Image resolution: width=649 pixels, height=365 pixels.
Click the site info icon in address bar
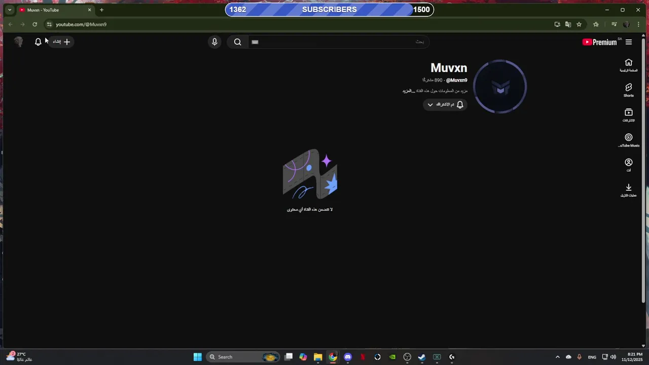tap(49, 24)
